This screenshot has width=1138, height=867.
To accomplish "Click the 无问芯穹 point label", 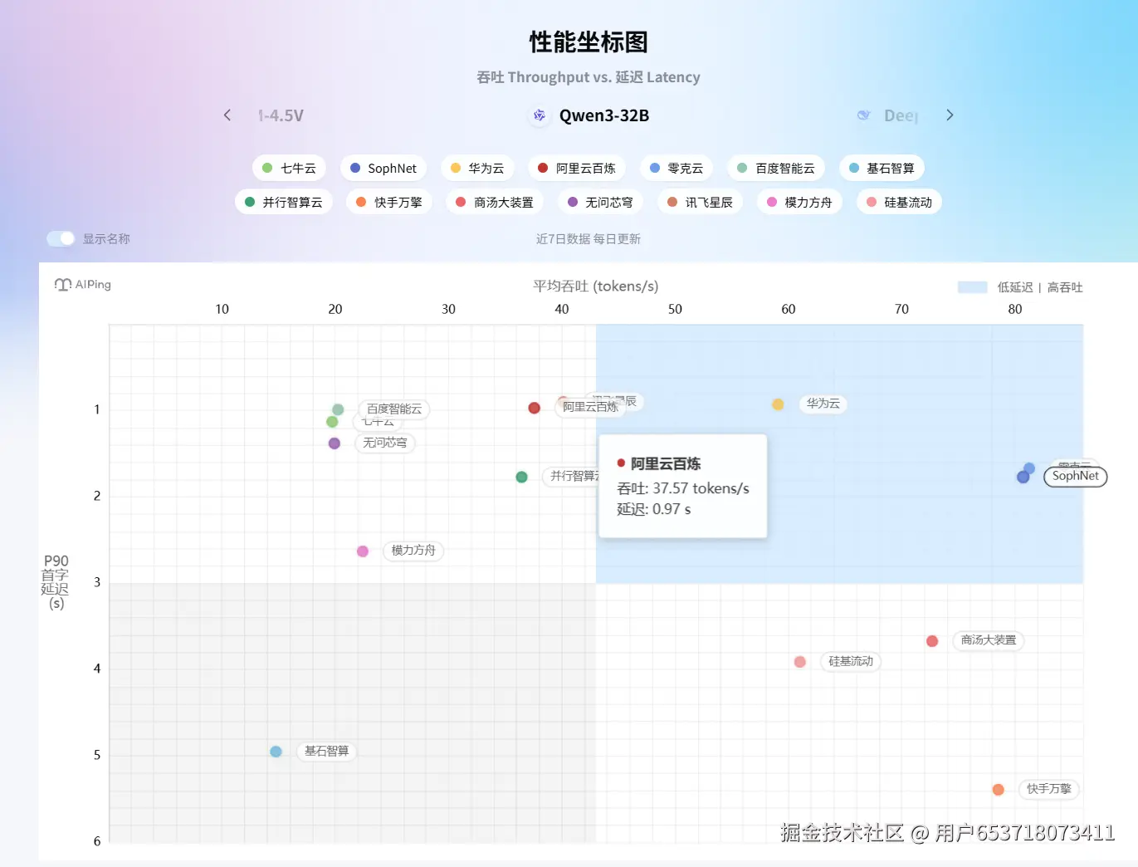I will pos(385,443).
